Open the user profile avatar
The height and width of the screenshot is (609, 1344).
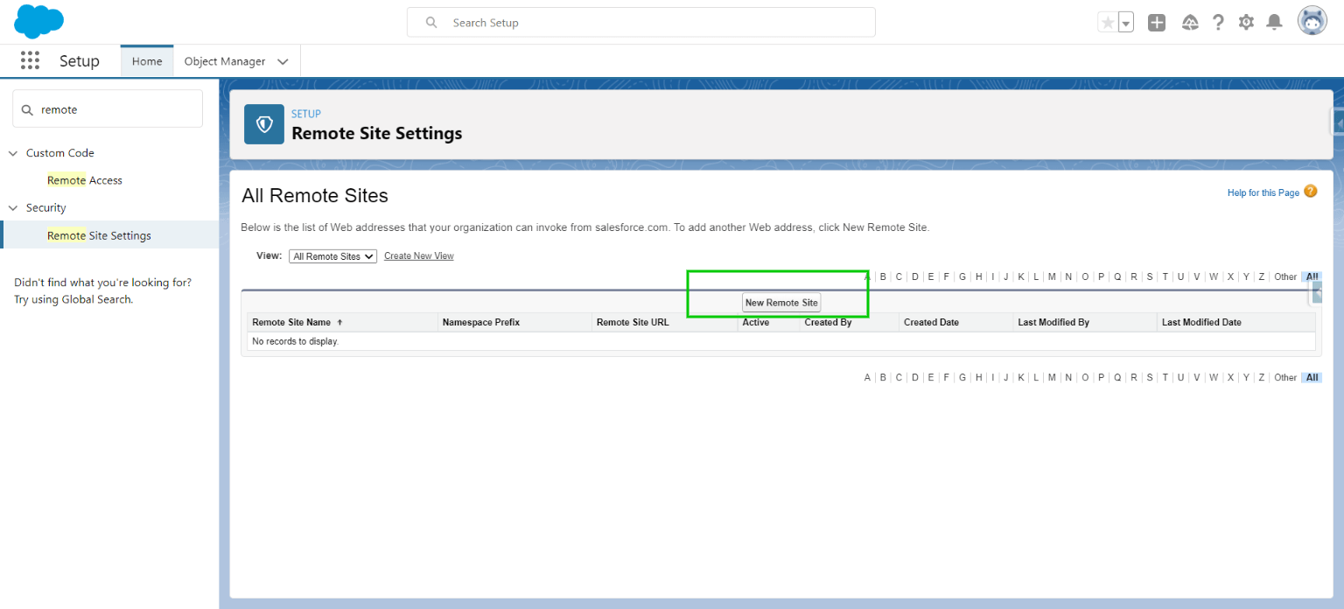click(1312, 20)
